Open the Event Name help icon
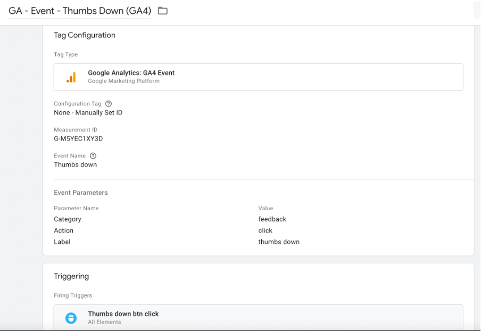The height and width of the screenshot is (331, 481). [93, 156]
